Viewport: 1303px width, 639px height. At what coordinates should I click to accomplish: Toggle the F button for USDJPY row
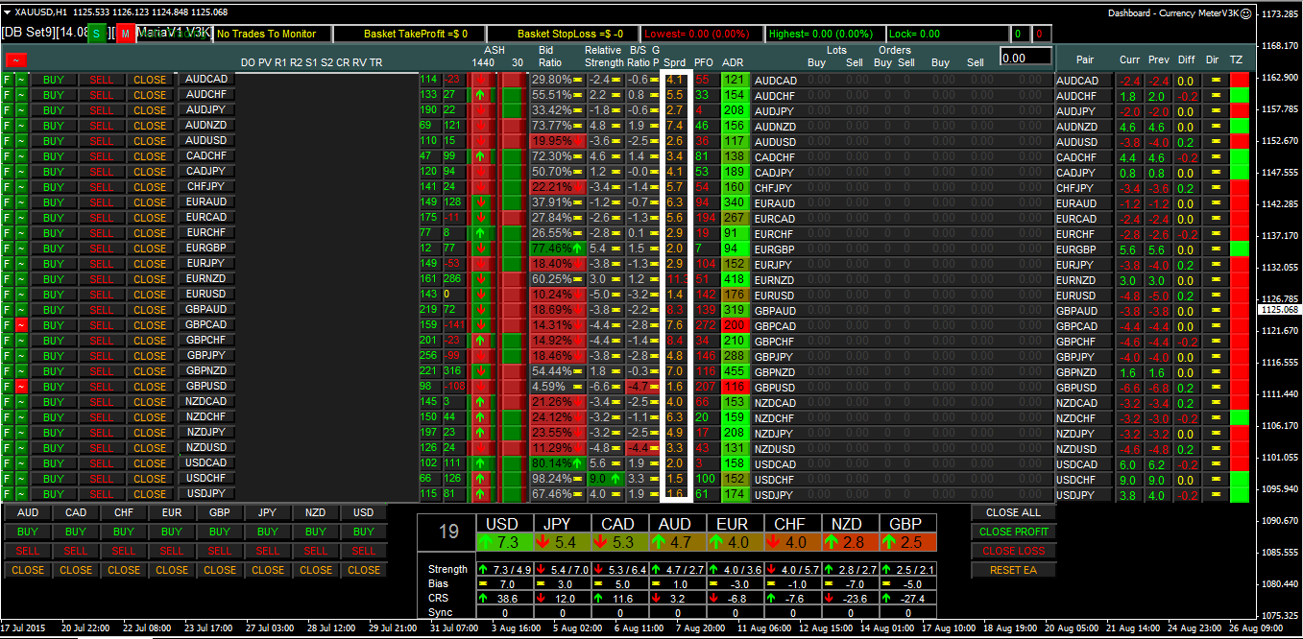click(8, 494)
